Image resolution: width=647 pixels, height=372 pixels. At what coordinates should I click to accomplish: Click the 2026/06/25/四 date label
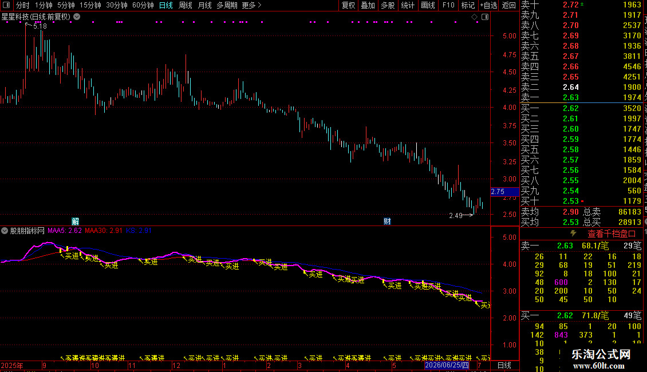coord(447,365)
